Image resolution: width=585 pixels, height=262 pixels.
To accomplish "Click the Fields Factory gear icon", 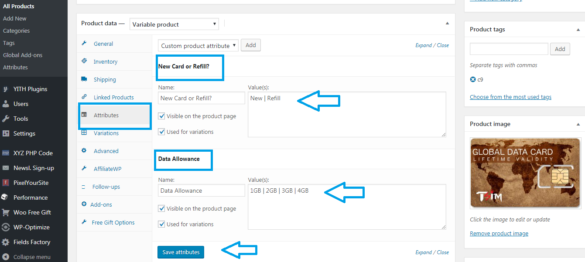I will [x=6, y=242].
